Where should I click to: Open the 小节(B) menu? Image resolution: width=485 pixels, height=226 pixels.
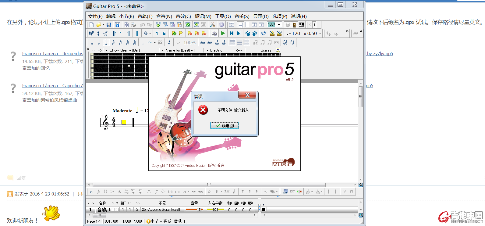tap(126, 16)
